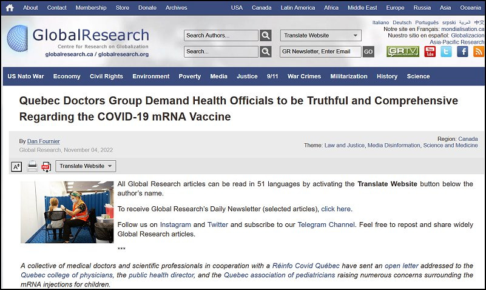Select the USA region link

coord(237,8)
